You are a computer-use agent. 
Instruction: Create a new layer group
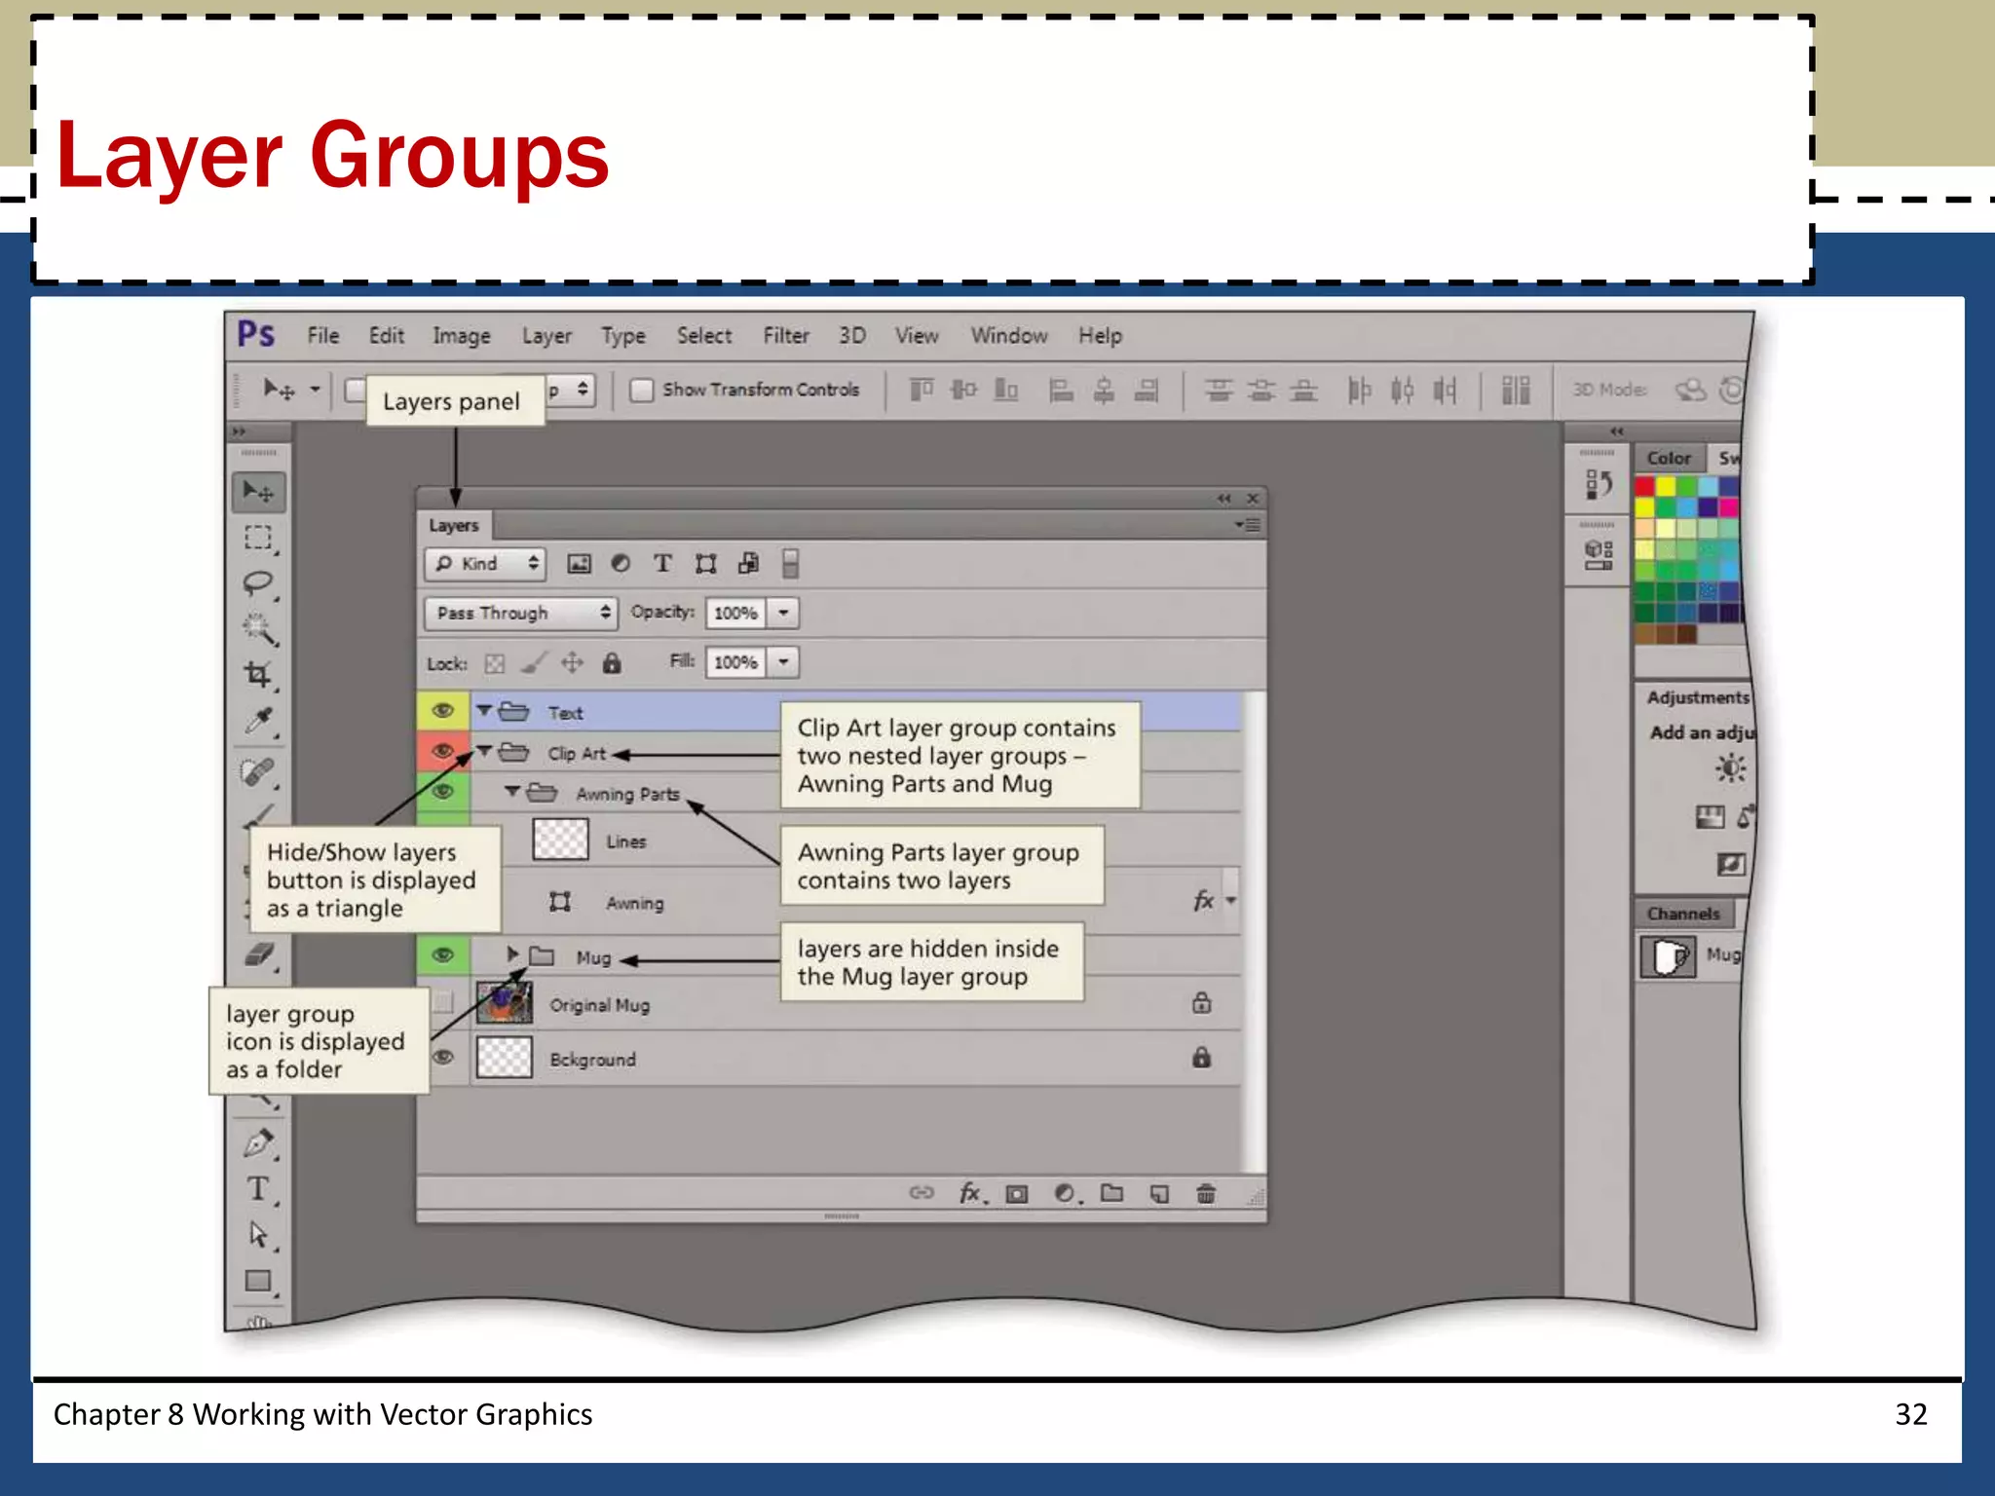[x=1111, y=1193]
